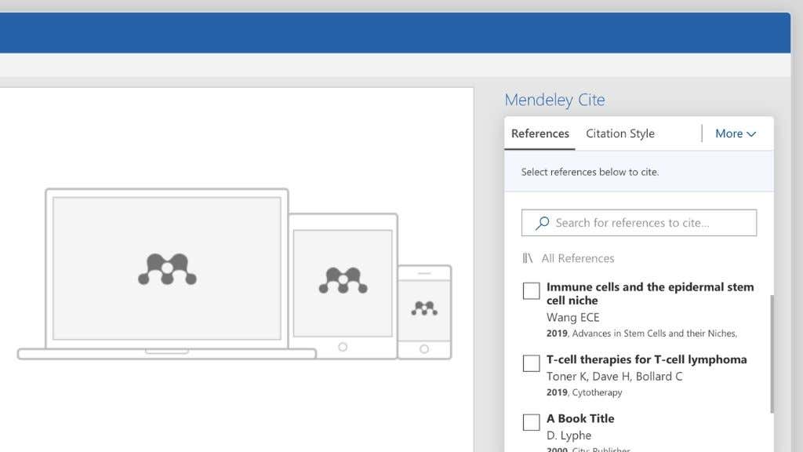This screenshot has width=803, height=452.
Task: Click the All References library icon
Action: [528, 258]
